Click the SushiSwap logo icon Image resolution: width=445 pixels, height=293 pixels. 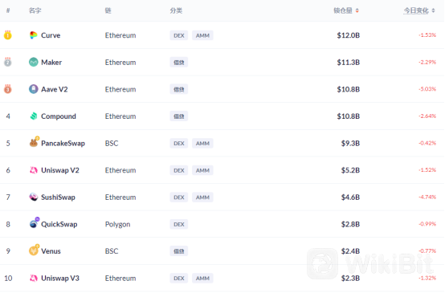[x=34, y=197]
